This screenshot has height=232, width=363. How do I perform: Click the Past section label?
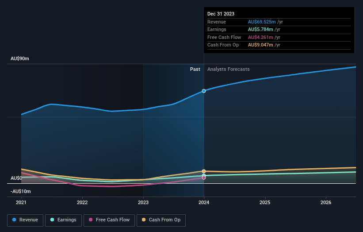[x=195, y=69]
